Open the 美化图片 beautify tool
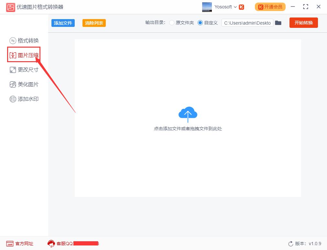The height and width of the screenshot is (250, 327). click(x=24, y=84)
